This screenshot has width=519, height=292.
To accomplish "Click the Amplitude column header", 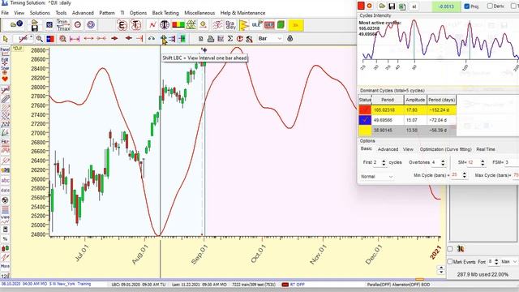I will tap(415, 100).
